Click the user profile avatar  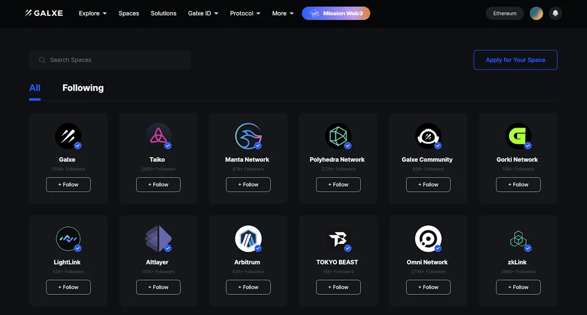tap(536, 13)
